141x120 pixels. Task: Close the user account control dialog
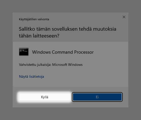tap(124, 17)
